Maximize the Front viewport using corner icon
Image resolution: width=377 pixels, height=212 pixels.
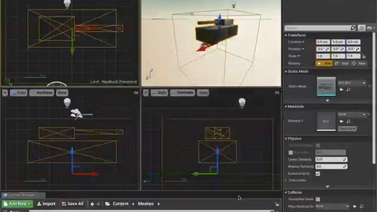coord(136,92)
